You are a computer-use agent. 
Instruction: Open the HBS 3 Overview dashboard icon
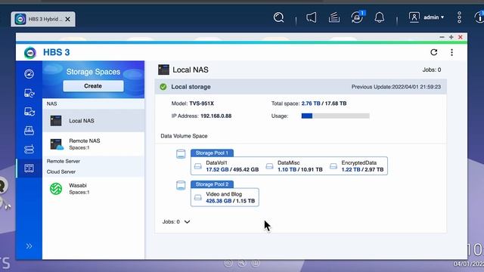click(x=29, y=74)
